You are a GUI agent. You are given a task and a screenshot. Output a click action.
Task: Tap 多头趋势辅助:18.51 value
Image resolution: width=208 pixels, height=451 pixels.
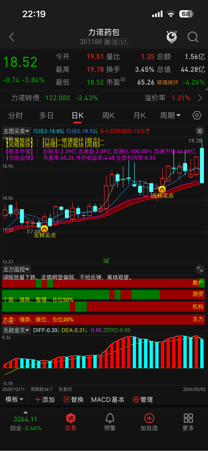click(124, 131)
